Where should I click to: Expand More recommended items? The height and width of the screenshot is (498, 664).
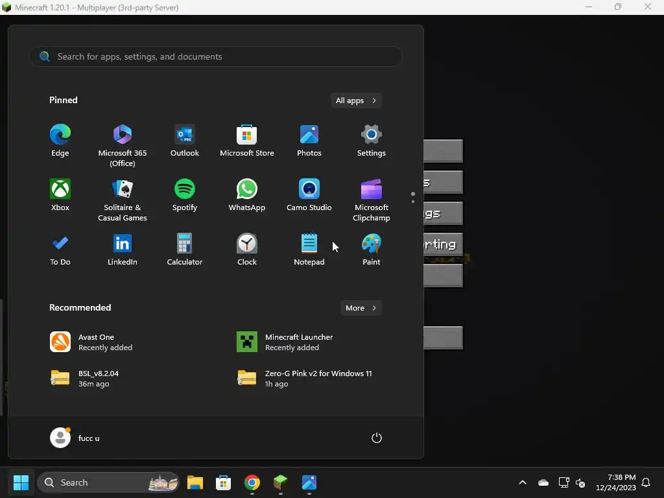pyautogui.click(x=361, y=308)
